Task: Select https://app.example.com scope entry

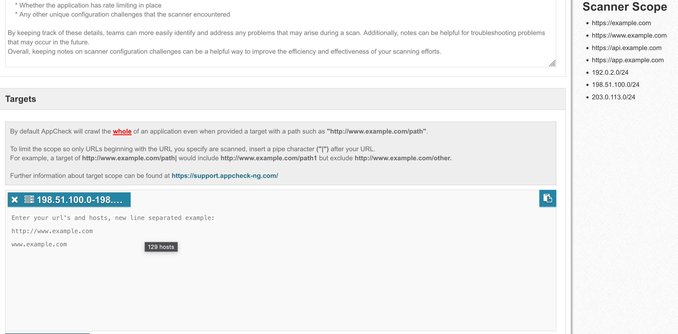Action: pos(627,60)
